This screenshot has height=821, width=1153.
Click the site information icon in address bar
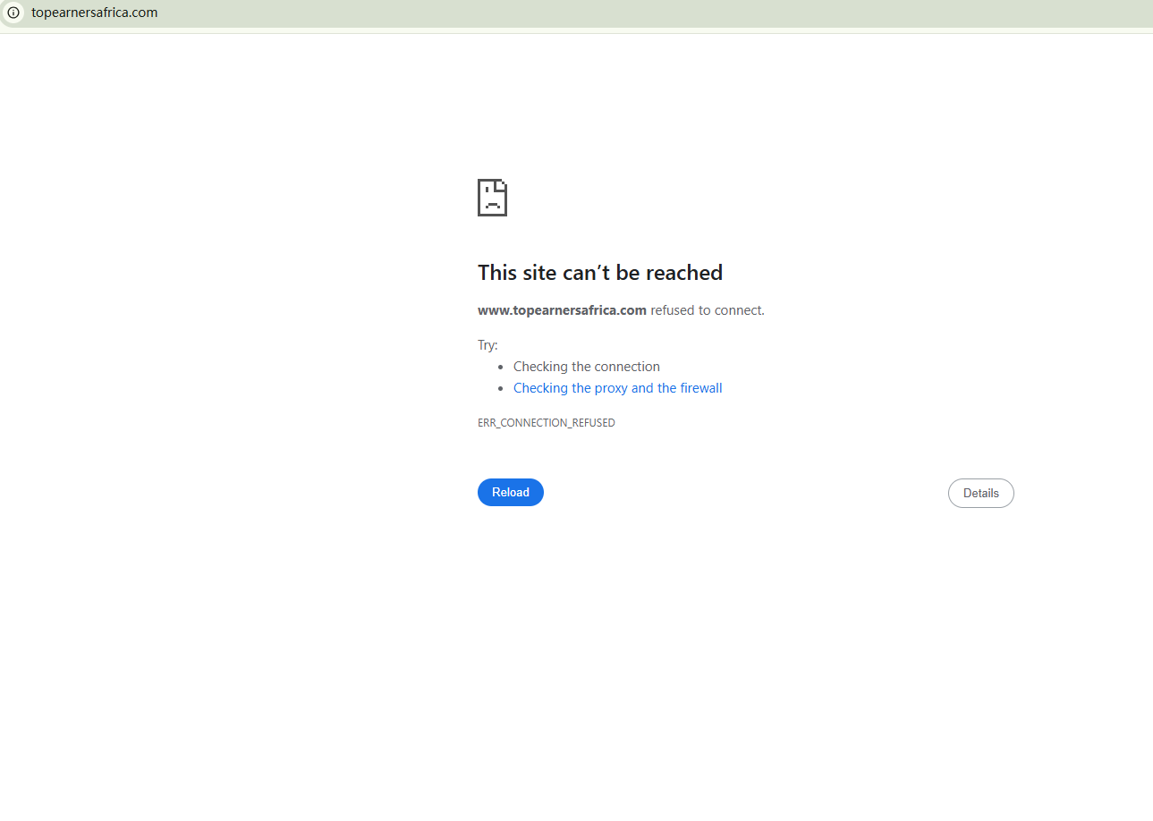(13, 13)
